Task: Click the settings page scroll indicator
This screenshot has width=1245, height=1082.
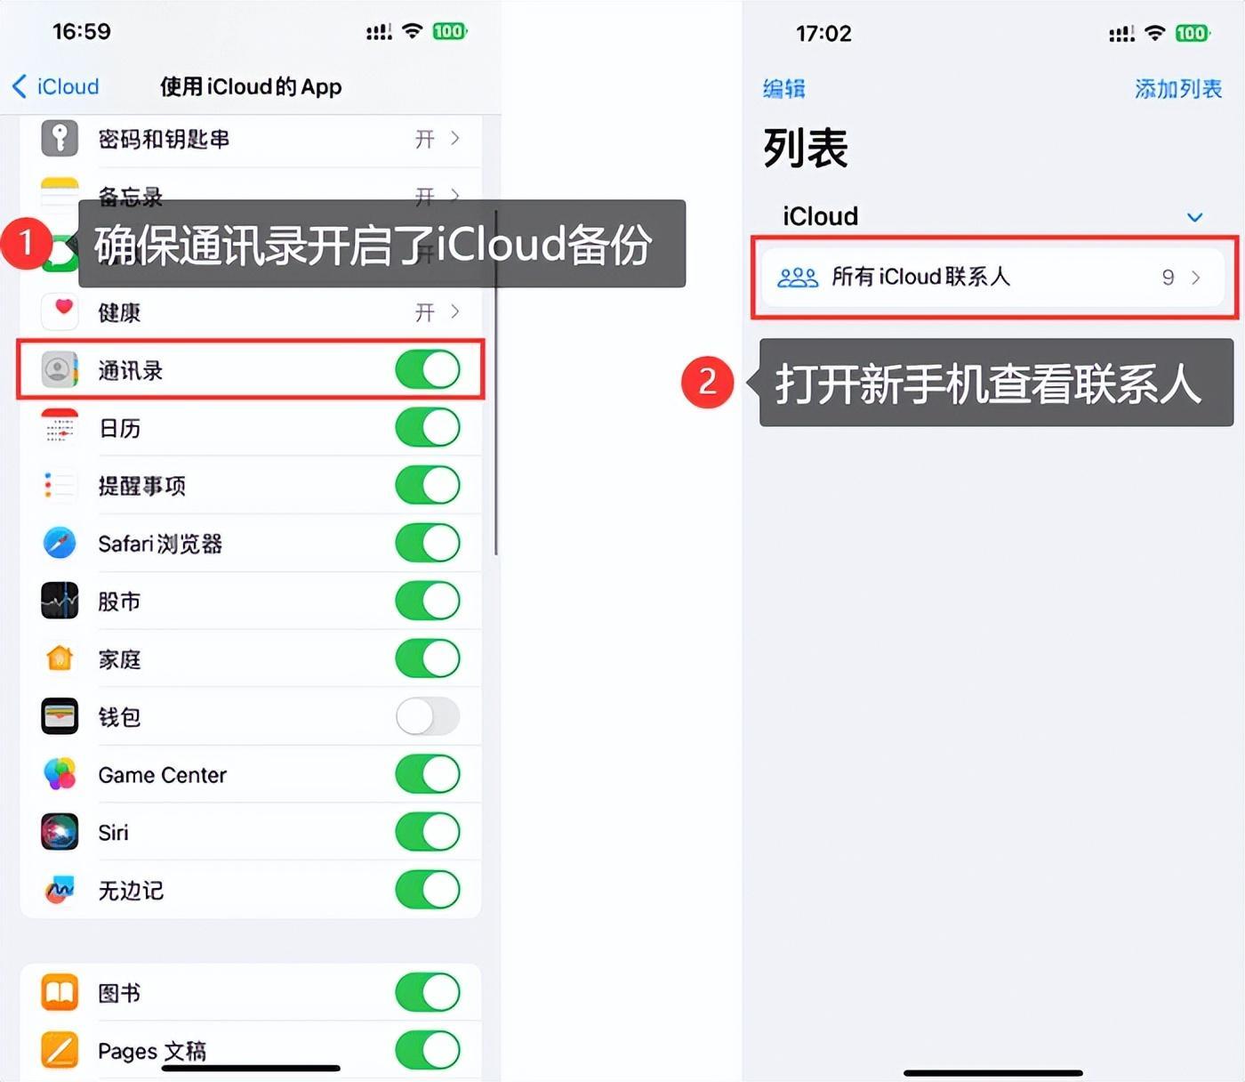Action: point(495,383)
